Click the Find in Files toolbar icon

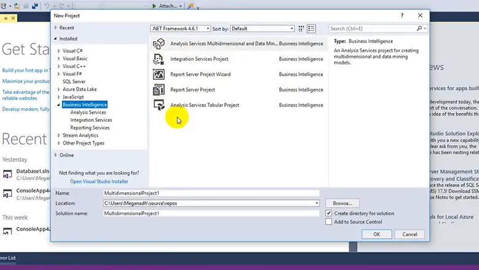coord(190,6)
